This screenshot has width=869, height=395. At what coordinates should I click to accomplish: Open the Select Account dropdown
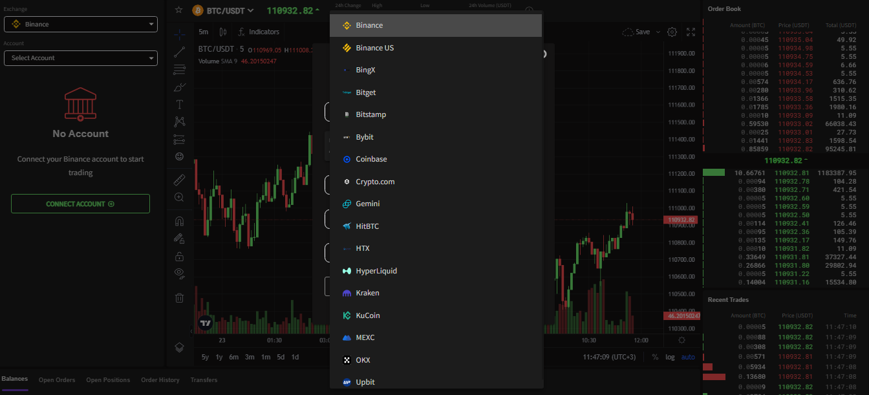[x=81, y=58]
